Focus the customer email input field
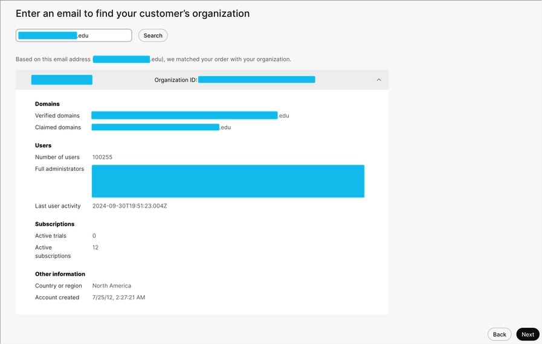Screen dimensions: 542x344 pos(74,36)
